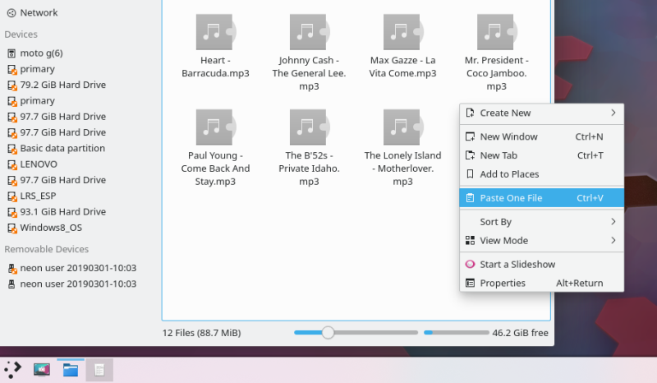Image resolution: width=657 pixels, height=383 pixels.
Task: Click the Dolphin file manager taskbar icon
Action: tap(71, 370)
